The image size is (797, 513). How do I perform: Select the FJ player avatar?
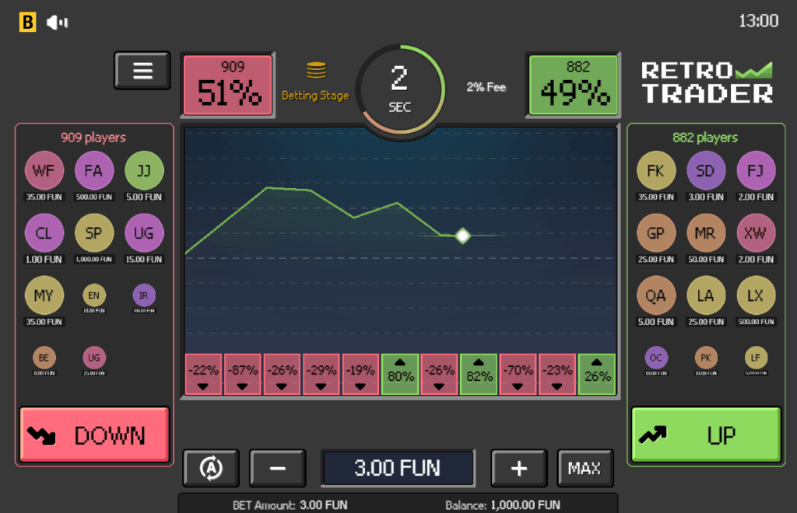pos(757,170)
